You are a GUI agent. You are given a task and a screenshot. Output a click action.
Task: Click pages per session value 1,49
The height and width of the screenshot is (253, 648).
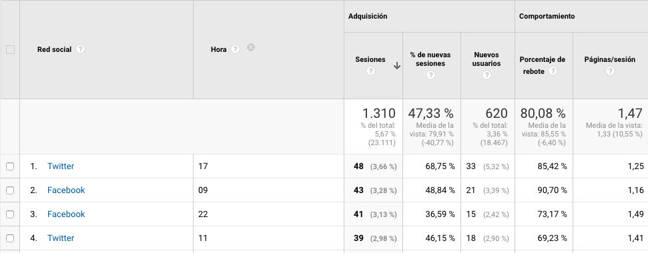637,214
